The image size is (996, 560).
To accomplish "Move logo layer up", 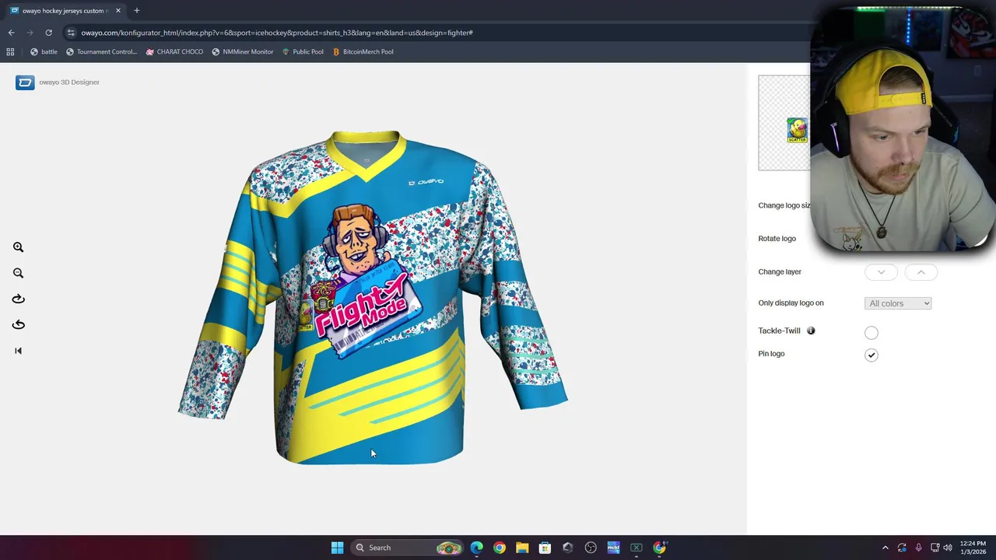I will (921, 272).
